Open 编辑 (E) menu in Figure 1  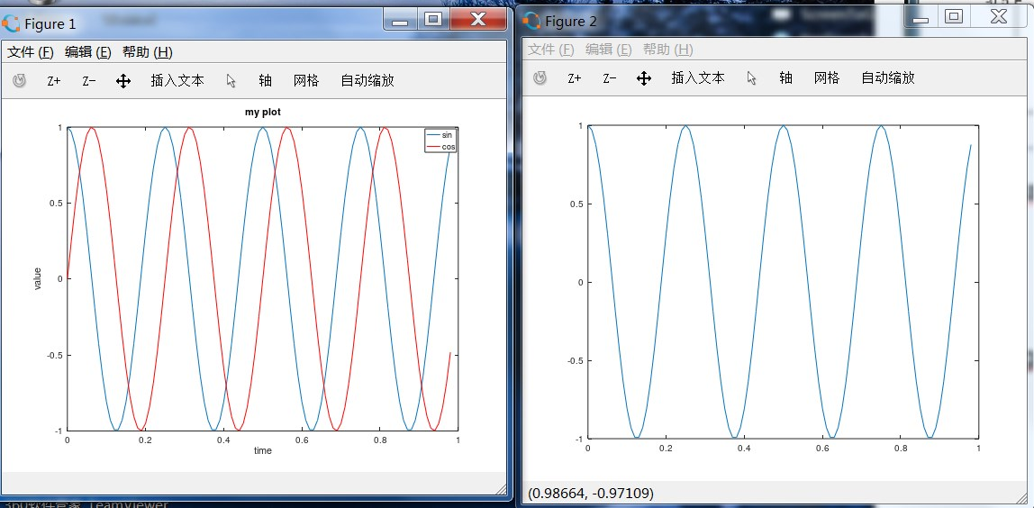pyautogui.click(x=88, y=52)
